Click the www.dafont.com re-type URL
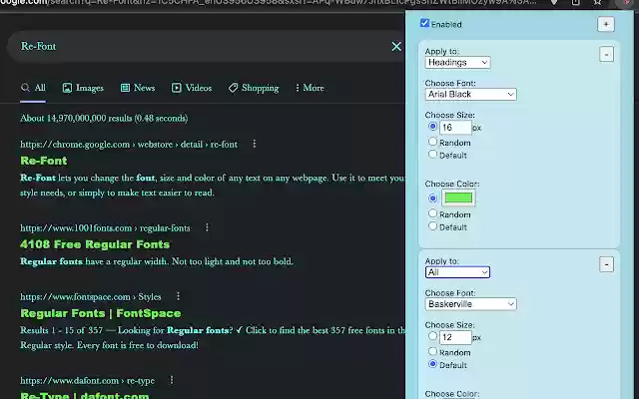Viewport: 639px width, 399px height. coord(87,381)
